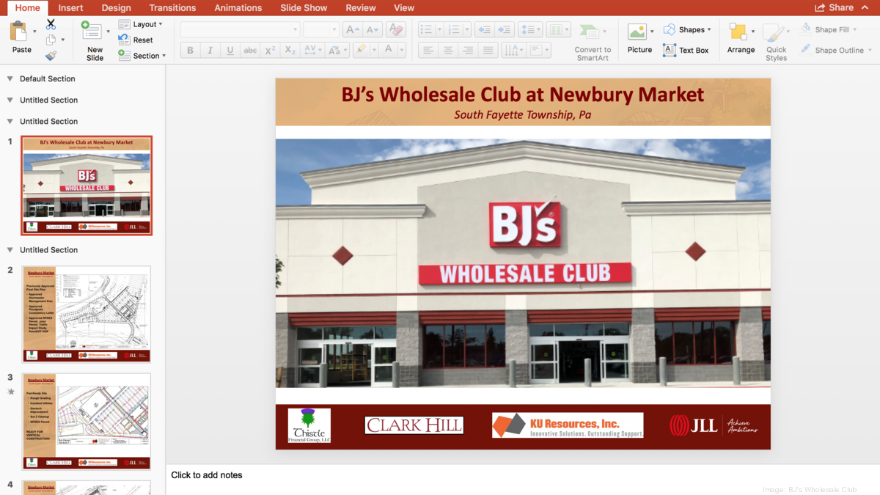Select the Format Painter brush icon
Viewport: 880px width, 495px height.
click(x=51, y=56)
